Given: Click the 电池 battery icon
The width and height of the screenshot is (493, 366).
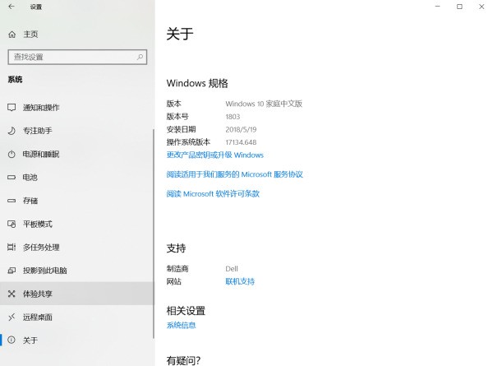Looking at the screenshot, I should (x=12, y=178).
